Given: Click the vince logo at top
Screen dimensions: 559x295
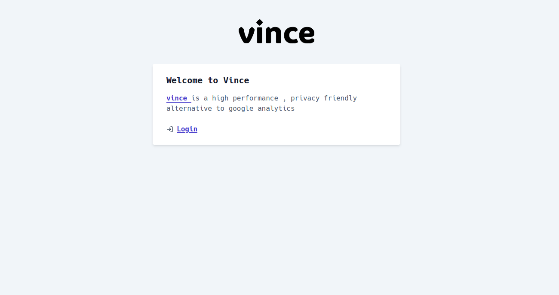Looking at the screenshot, I should coord(276,32).
